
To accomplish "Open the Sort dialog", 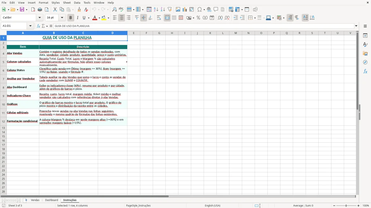I will [x=149, y=10].
